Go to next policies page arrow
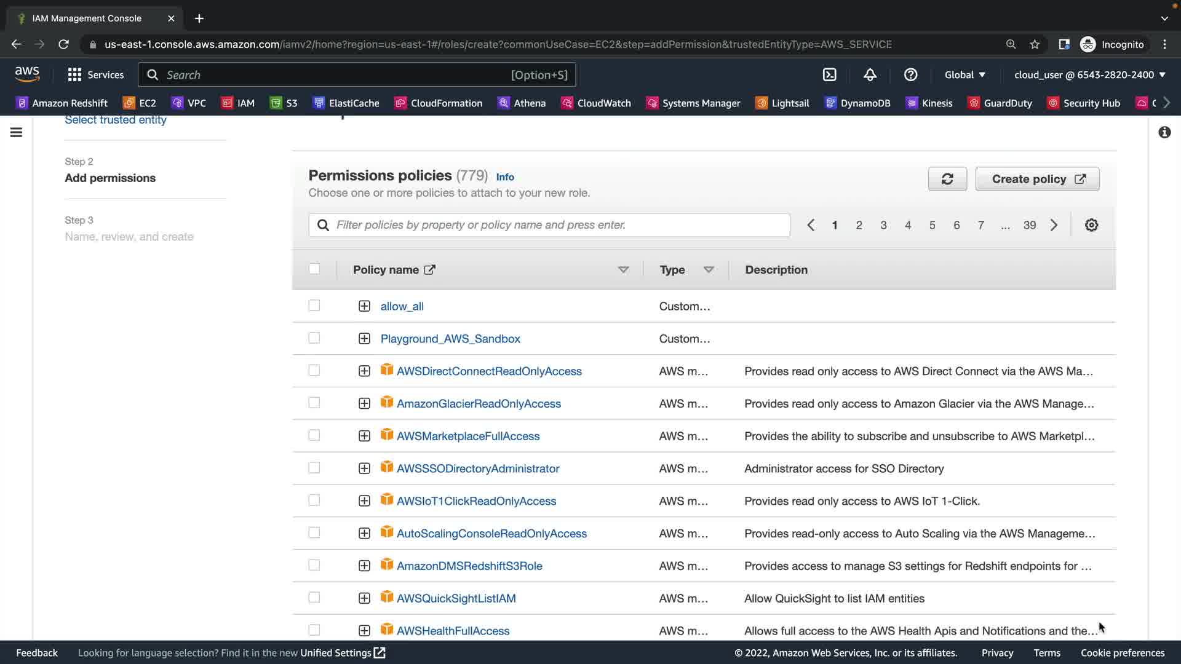Screen dimensions: 1181x664 [x=1054, y=225]
